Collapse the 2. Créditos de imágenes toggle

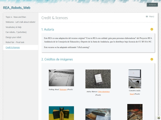tap(152, 59)
